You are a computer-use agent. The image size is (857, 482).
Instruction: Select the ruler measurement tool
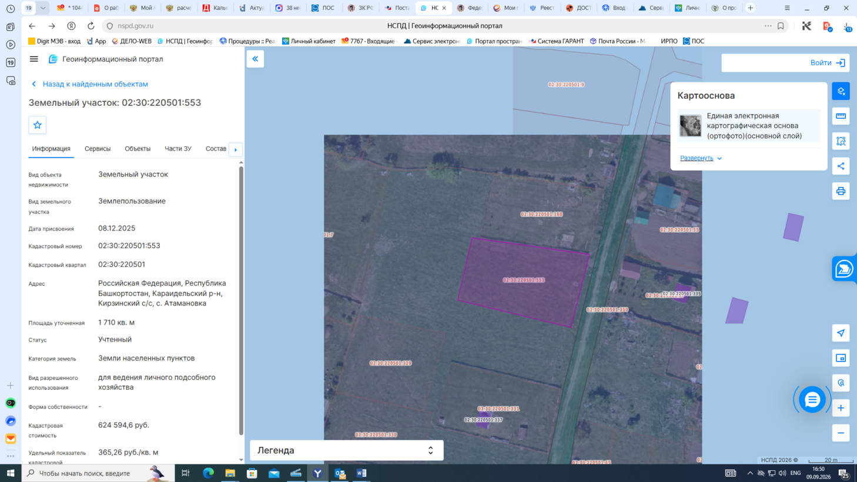click(841, 116)
